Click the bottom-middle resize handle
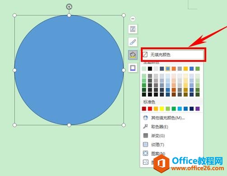The height and width of the screenshot is (176, 227). [x=69, y=125]
